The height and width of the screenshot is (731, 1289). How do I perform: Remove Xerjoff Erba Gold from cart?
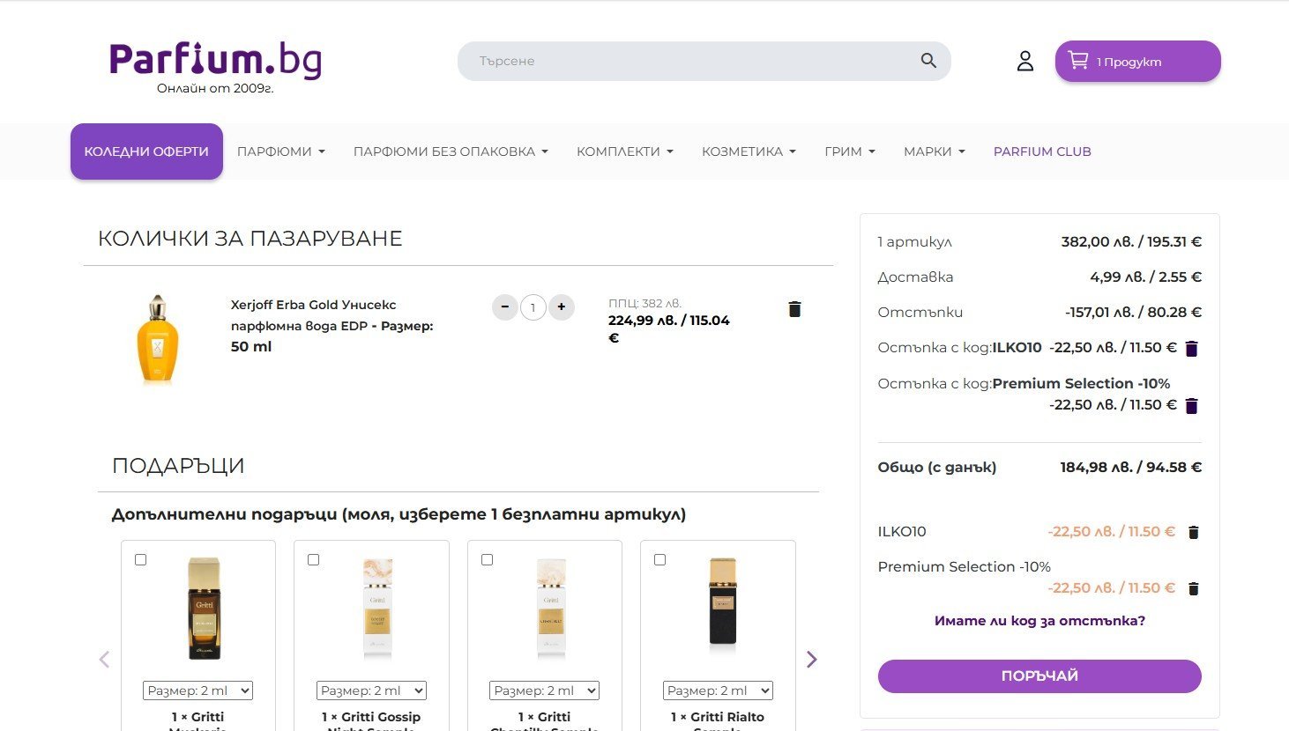[794, 309]
